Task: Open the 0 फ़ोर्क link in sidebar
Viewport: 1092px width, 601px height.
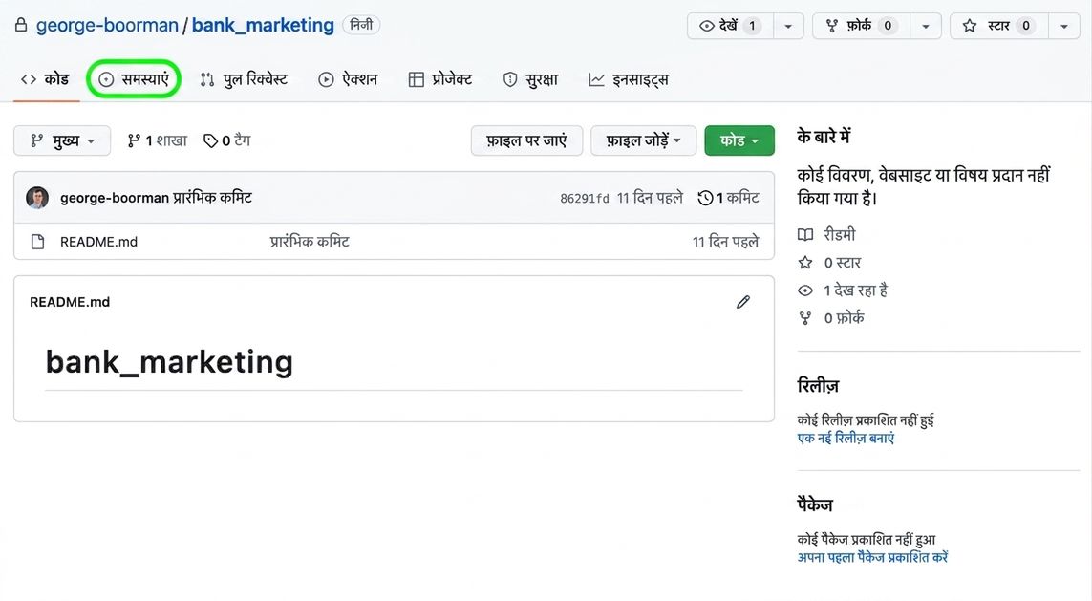Action: pos(831,318)
